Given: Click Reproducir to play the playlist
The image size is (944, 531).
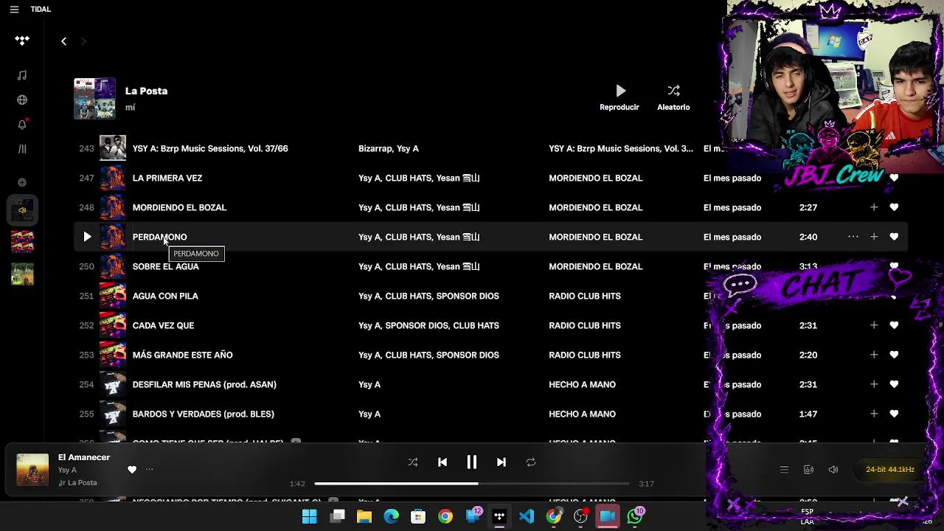Looking at the screenshot, I should tap(619, 97).
